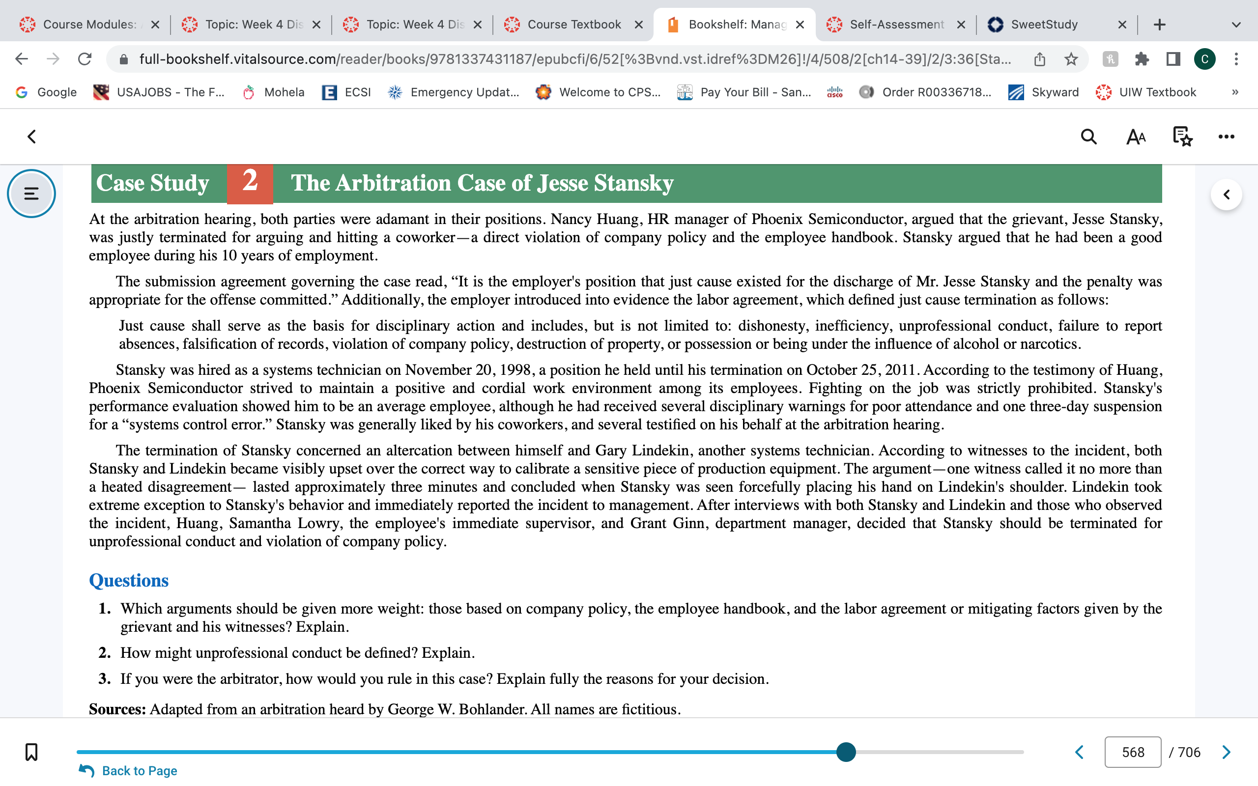Open the UIW Textbook bookmark
Image resolution: width=1258 pixels, height=786 pixels.
[1146, 92]
